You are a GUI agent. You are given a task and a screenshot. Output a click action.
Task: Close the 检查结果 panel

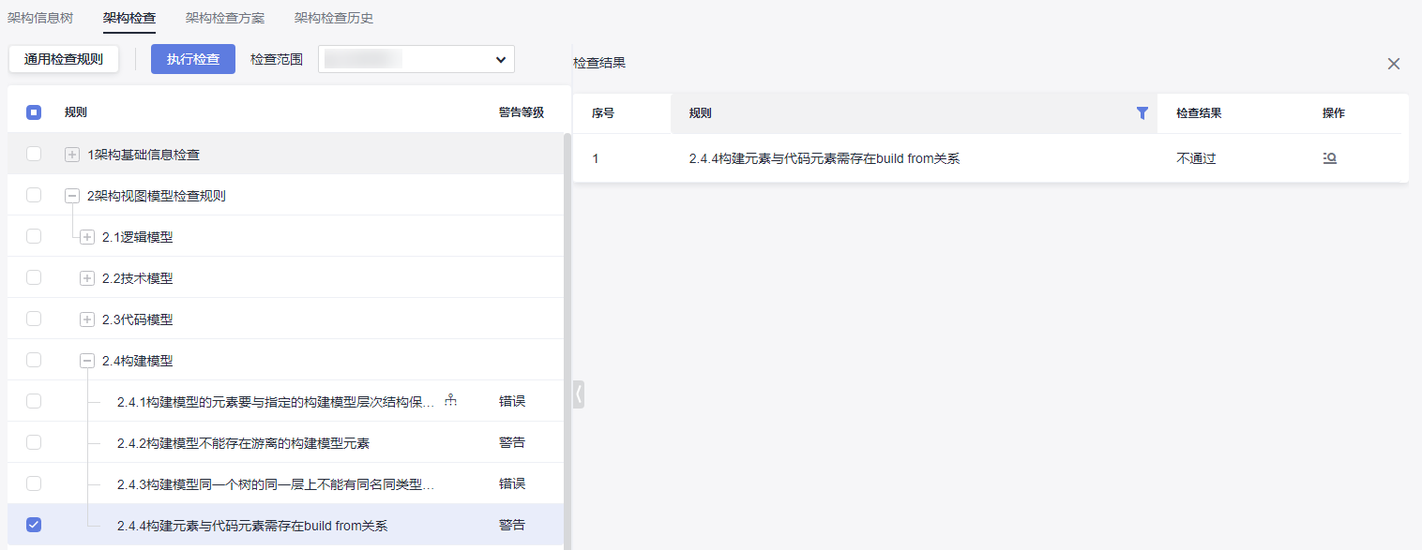pyautogui.click(x=1394, y=64)
